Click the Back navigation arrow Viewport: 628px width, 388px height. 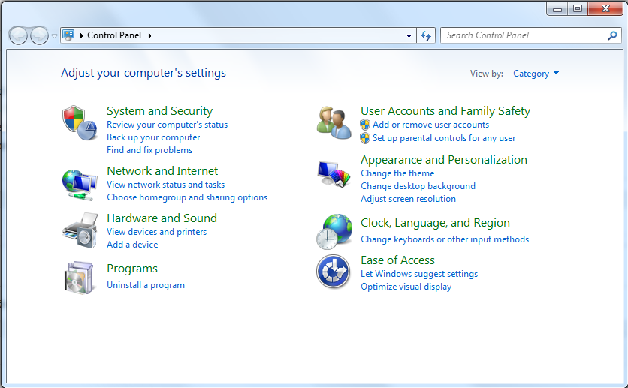click(x=18, y=36)
